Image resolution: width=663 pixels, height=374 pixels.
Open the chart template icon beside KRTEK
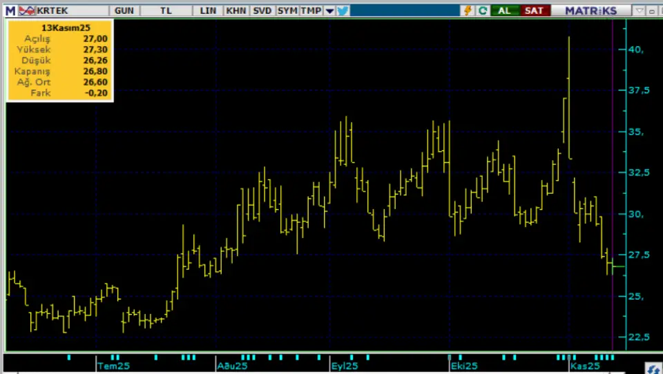[27, 10]
